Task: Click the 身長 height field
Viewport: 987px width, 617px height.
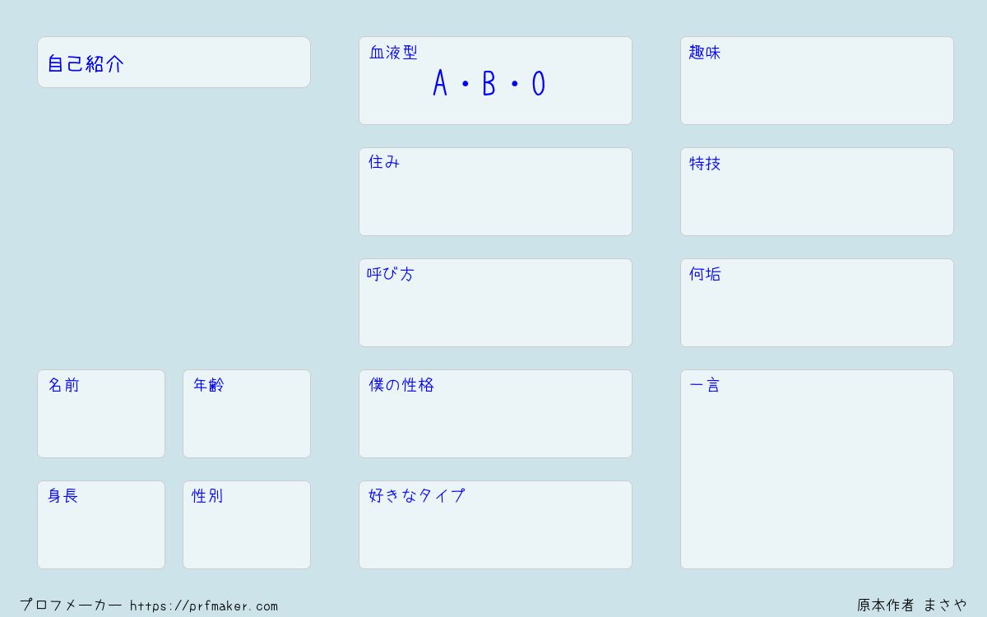Action: 101,525
